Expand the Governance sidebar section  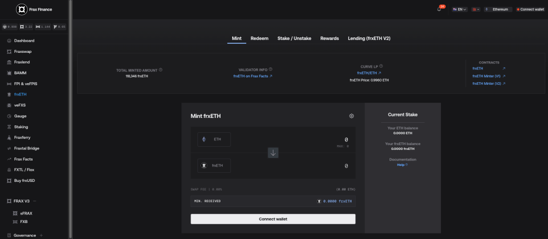coord(41,235)
